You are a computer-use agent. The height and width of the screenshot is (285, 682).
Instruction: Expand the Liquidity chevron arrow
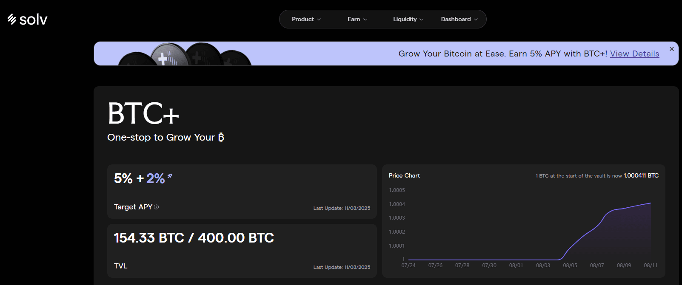pos(422,20)
